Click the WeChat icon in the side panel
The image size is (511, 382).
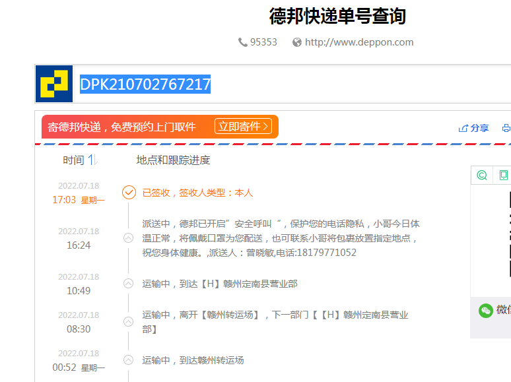485,310
